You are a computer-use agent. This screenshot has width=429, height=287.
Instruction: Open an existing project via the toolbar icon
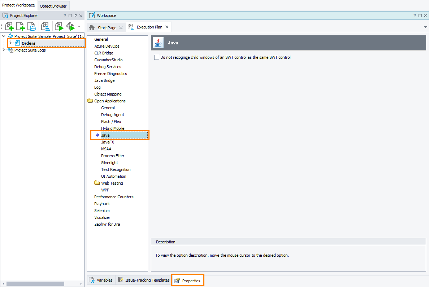pos(31,26)
